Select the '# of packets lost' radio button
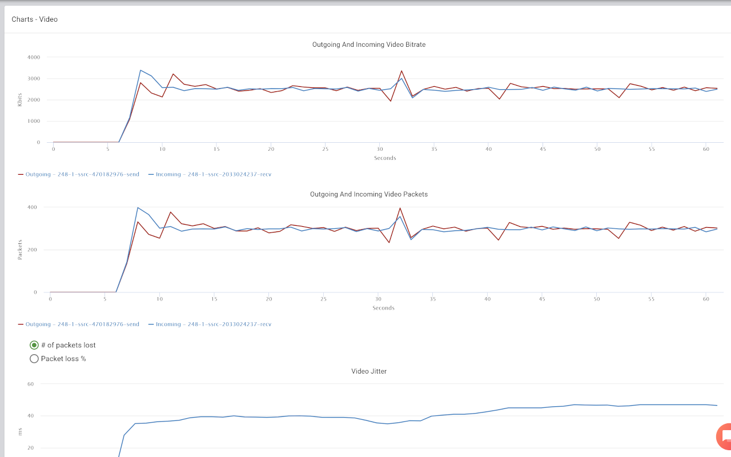Image resolution: width=731 pixels, height=457 pixels. (x=34, y=345)
